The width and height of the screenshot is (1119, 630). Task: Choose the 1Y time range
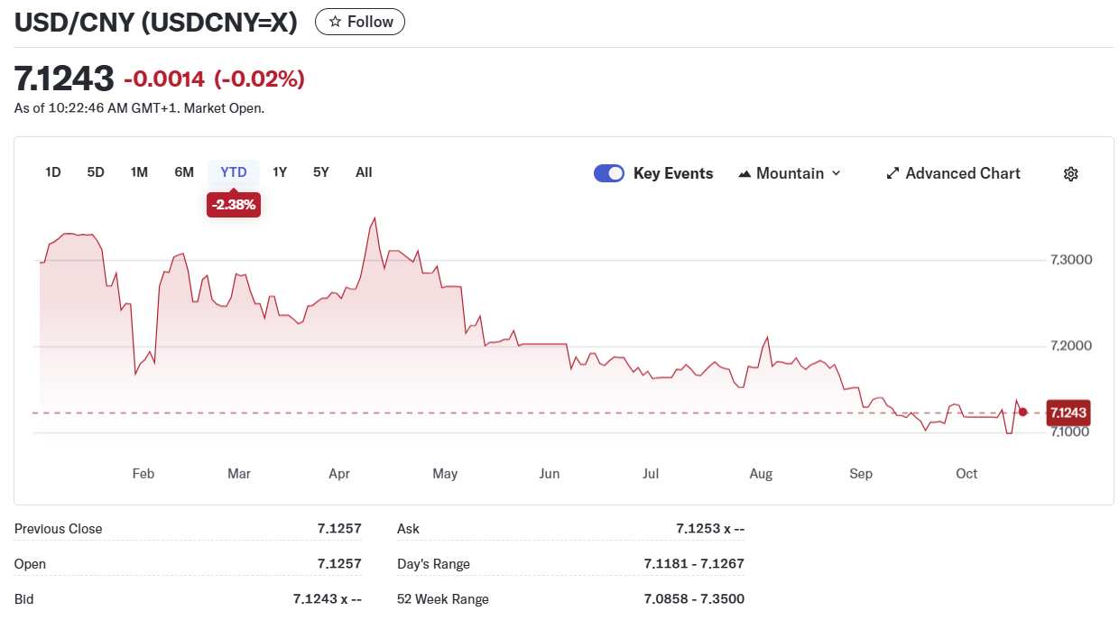[x=280, y=172]
